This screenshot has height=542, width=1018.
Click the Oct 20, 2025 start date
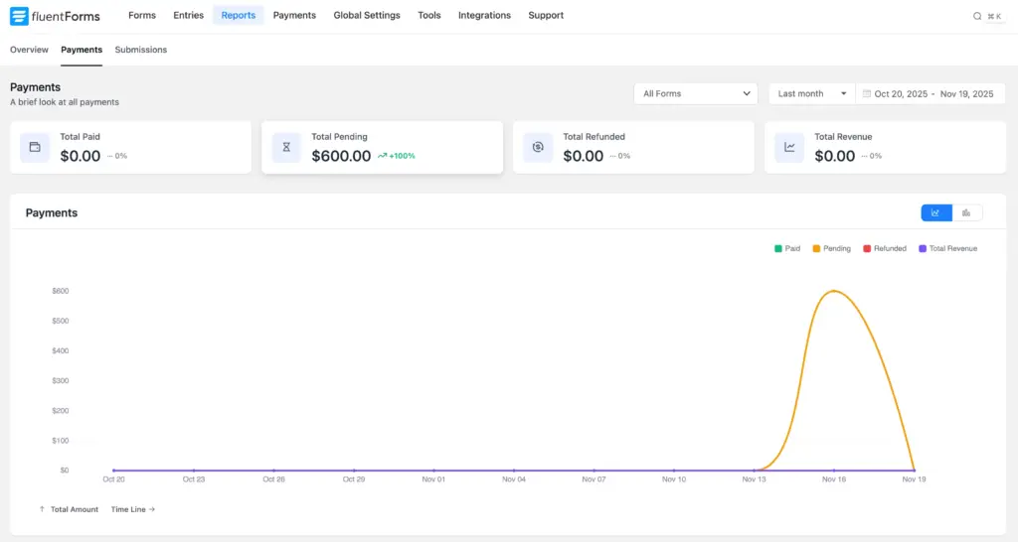(x=901, y=94)
